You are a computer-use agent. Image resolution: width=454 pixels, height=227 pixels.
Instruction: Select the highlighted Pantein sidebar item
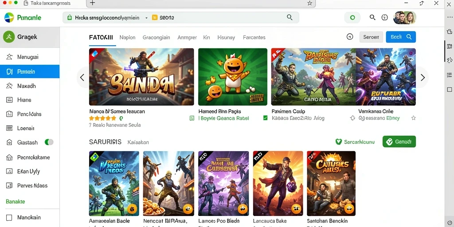pyautogui.click(x=30, y=71)
